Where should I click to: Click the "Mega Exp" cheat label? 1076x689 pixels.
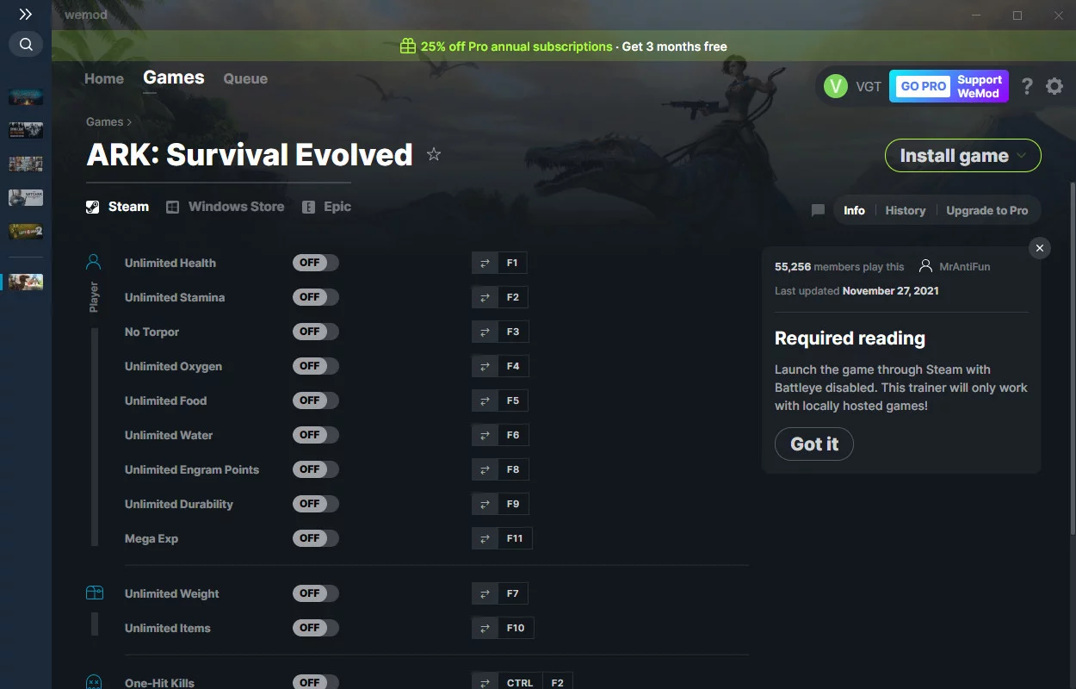[x=152, y=538]
